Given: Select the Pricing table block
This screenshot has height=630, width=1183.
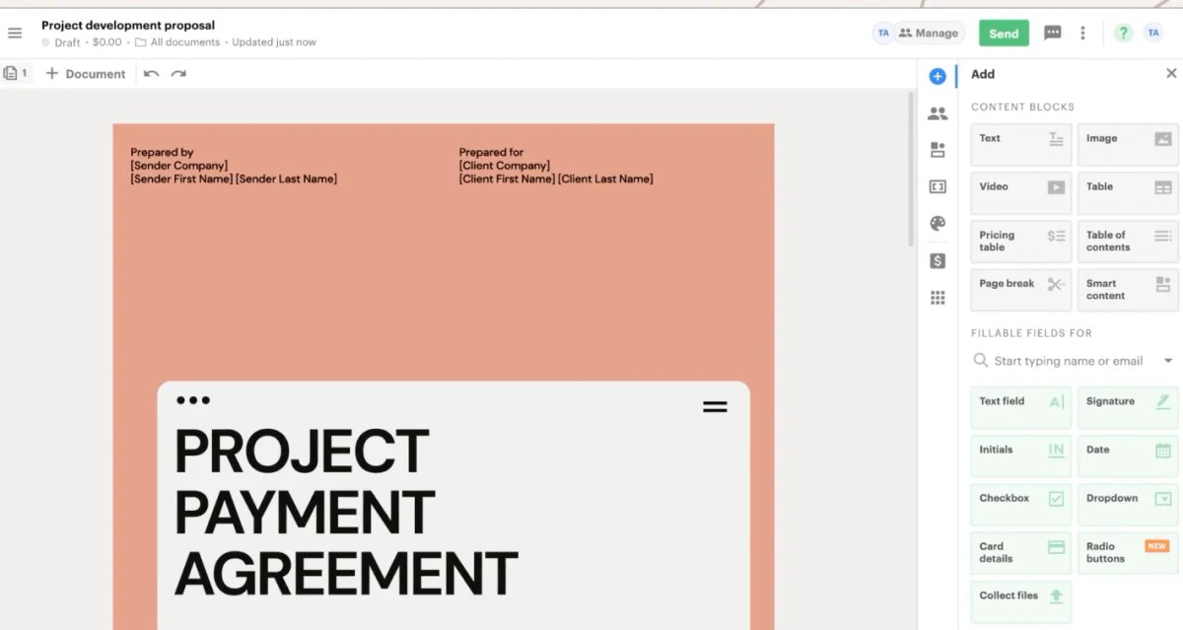Looking at the screenshot, I should click(1020, 241).
